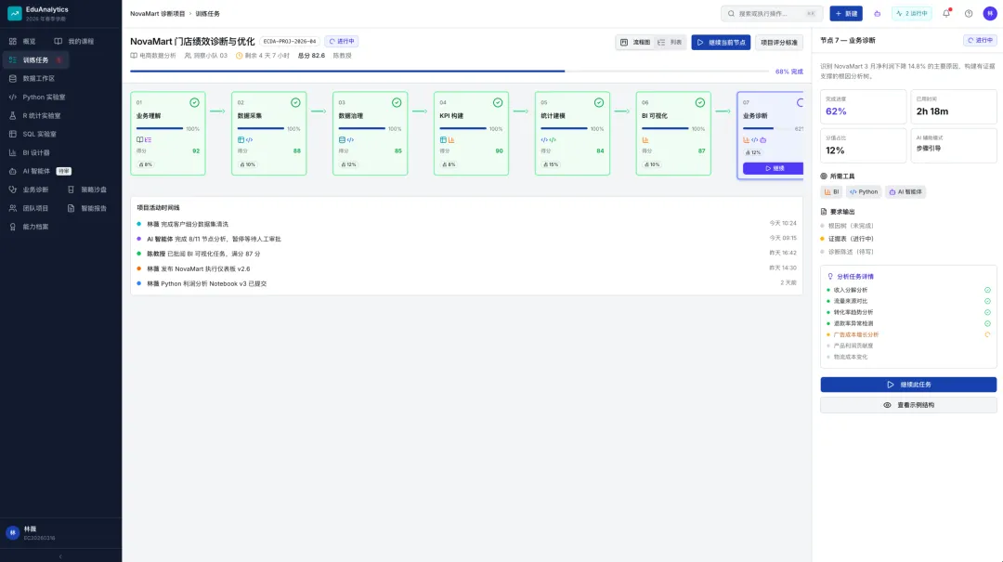The height and width of the screenshot is (562, 1003).
Task: Switch to 列表 view
Action: pyautogui.click(x=670, y=42)
